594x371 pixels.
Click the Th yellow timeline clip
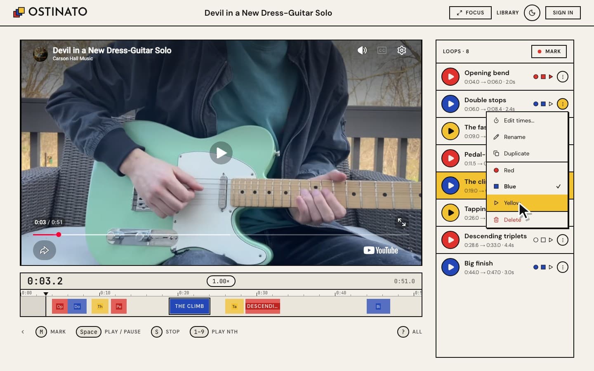tap(100, 306)
